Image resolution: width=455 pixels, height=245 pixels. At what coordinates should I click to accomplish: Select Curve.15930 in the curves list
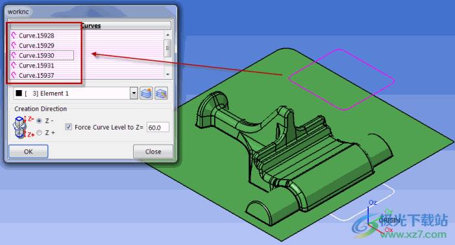[36, 55]
